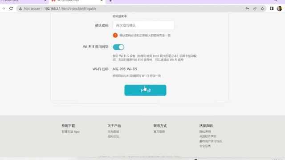
Task: Click the 确认密码 field label
Action: (102, 25)
